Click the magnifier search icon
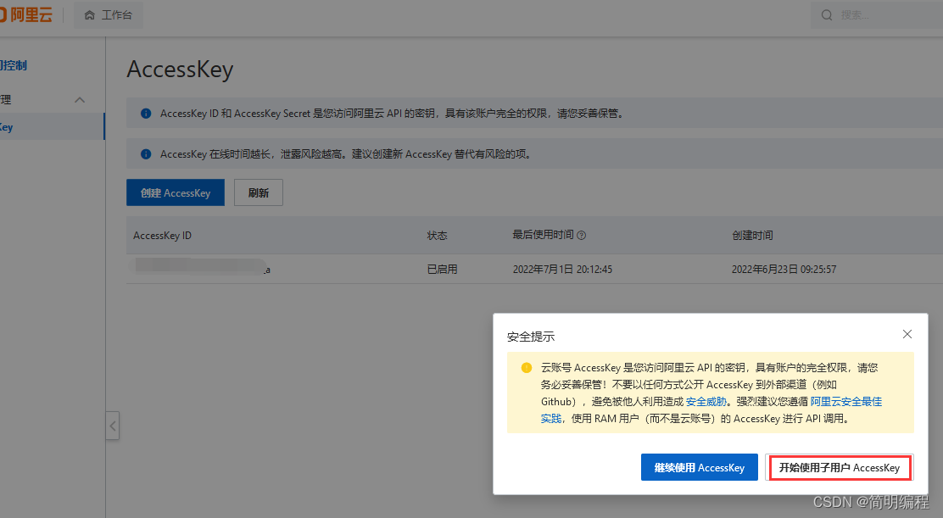 [x=827, y=15]
